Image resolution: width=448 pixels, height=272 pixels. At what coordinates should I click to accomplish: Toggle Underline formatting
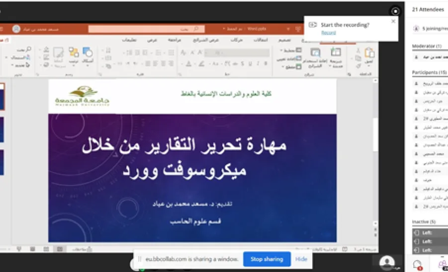tap(250, 64)
